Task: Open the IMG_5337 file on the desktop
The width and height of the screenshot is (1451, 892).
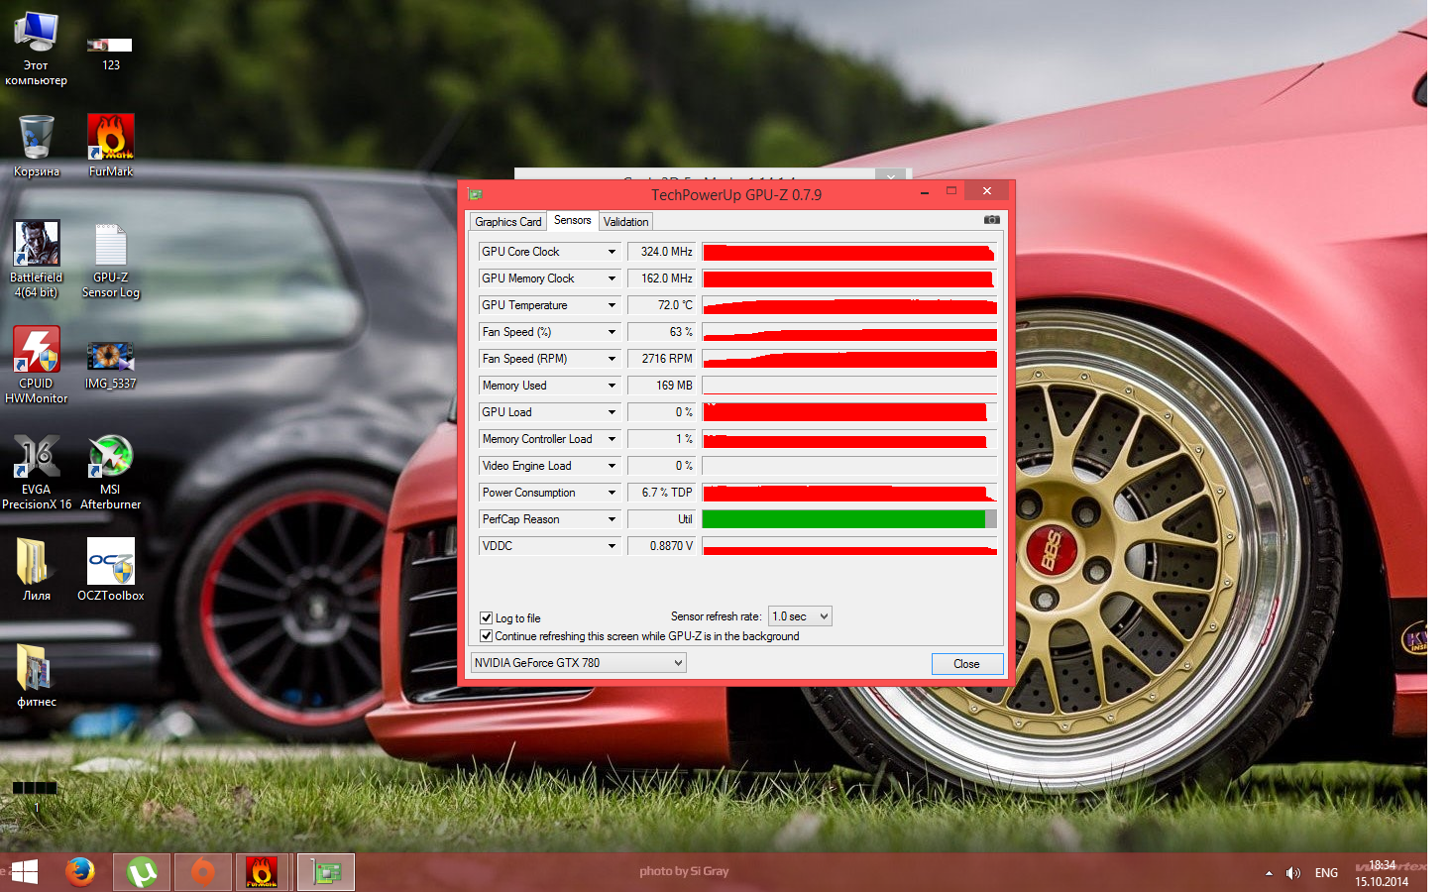Action: point(110,365)
